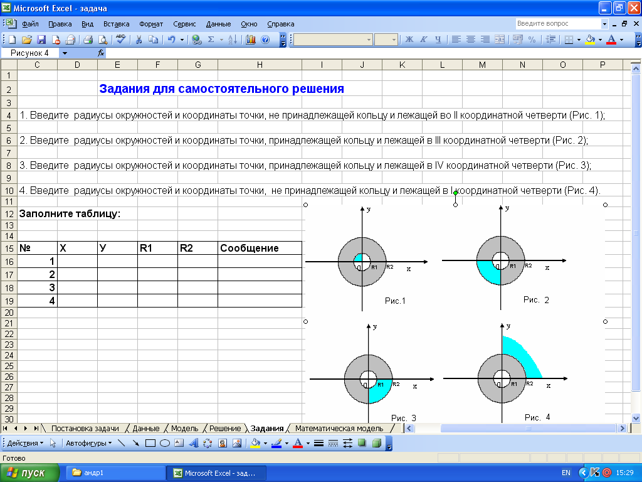This screenshot has width=642, height=482.
Task: Open the Автофигуры menu
Action: (x=88, y=443)
